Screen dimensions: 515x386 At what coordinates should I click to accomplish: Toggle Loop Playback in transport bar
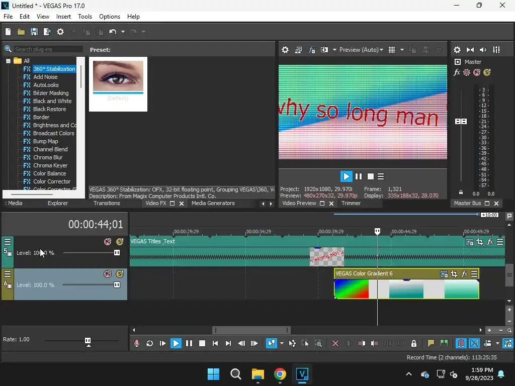pyautogui.click(x=150, y=343)
